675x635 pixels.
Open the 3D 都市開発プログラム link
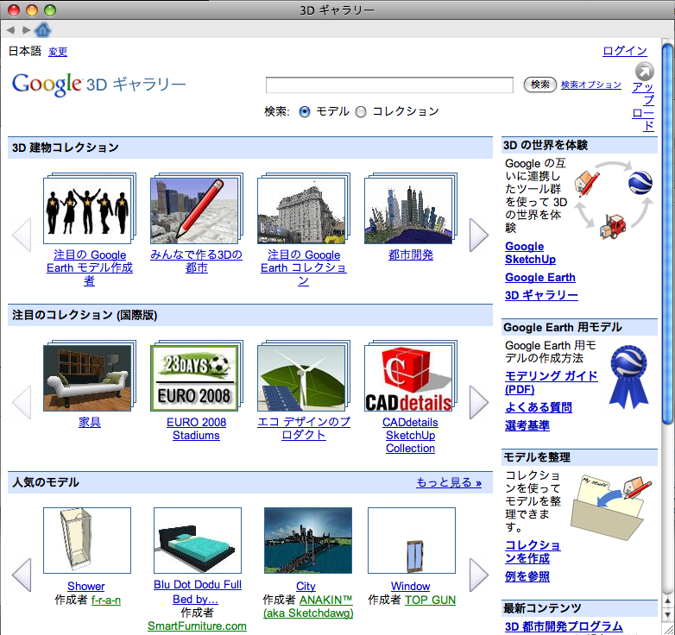point(564,626)
